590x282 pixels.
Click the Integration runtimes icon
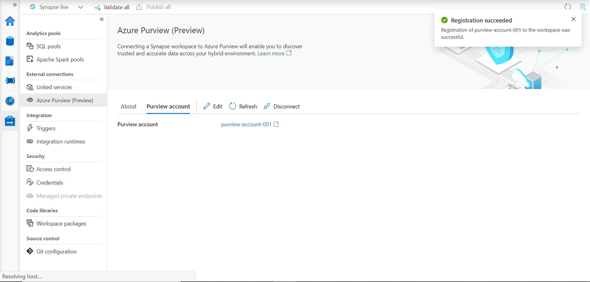(30, 141)
